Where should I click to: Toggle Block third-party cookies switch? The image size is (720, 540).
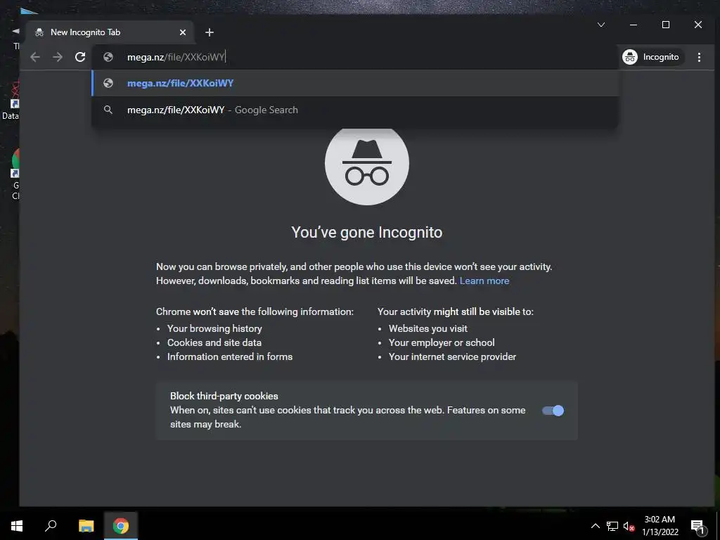(x=553, y=411)
